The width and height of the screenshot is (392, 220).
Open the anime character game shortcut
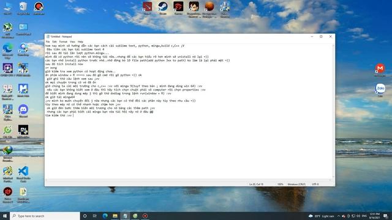194,9
